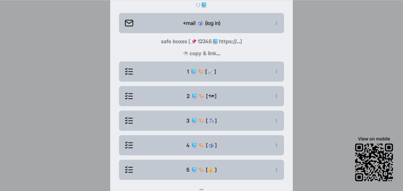403x191 pixels.
Task: Click the checklist icon on card 5
Action: (129, 170)
